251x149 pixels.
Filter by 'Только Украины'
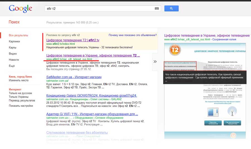pyautogui.click(x=19, y=97)
